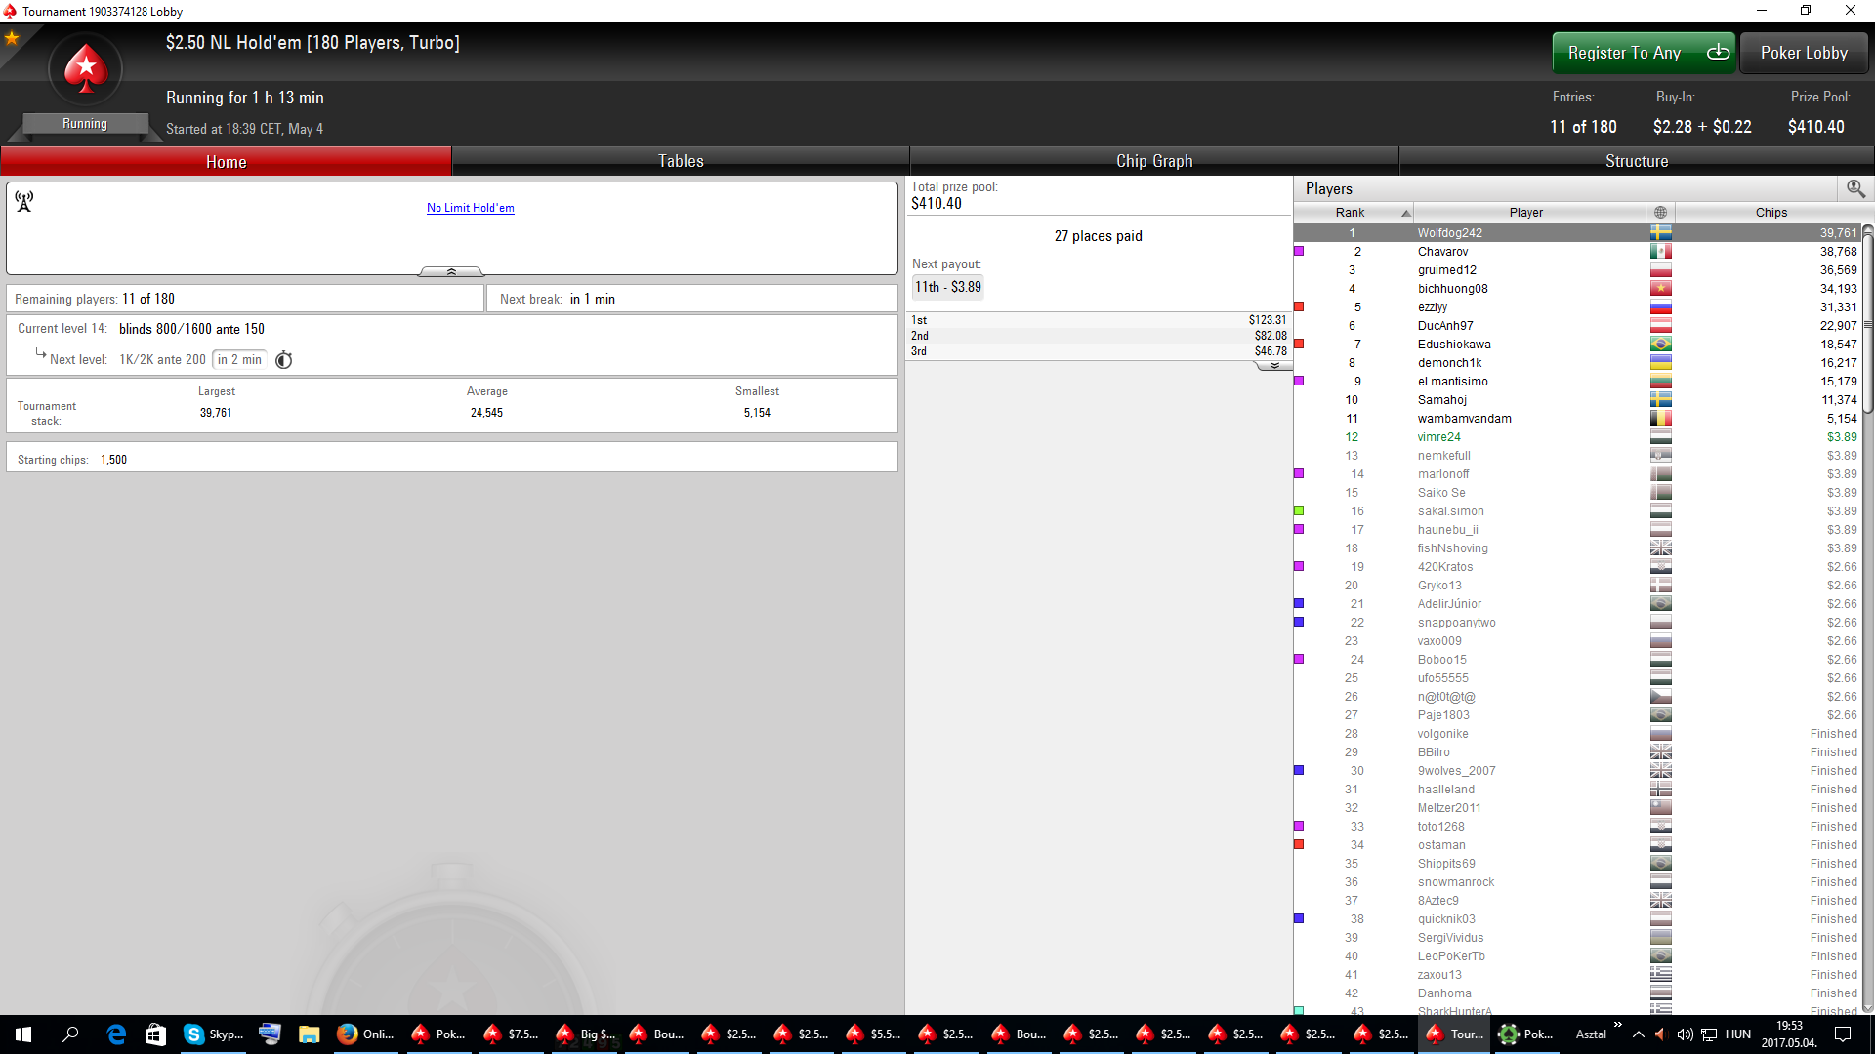Click the Register To Any button
This screenshot has width=1875, height=1054.
(x=1643, y=53)
